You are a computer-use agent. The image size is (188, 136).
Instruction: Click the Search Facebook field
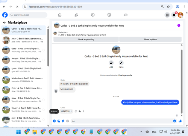[x=28, y=15]
